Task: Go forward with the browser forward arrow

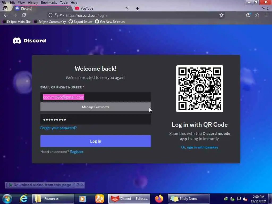Action: (x=15, y=15)
